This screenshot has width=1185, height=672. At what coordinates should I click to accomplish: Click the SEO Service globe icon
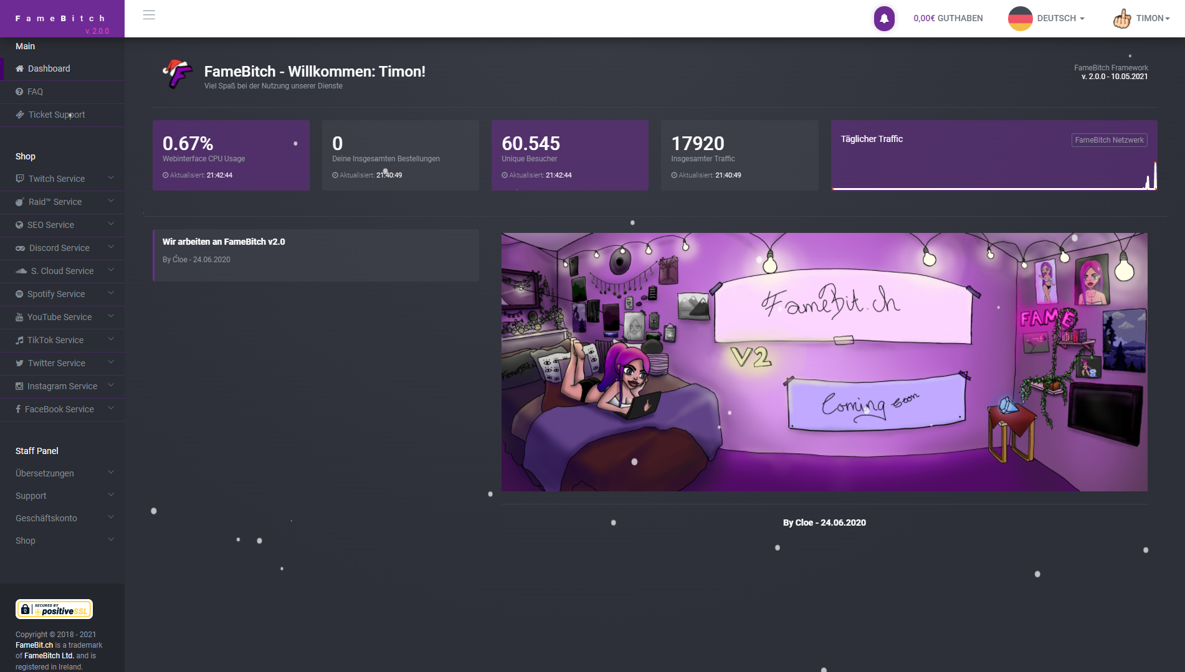pyautogui.click(x=19, y=225)
